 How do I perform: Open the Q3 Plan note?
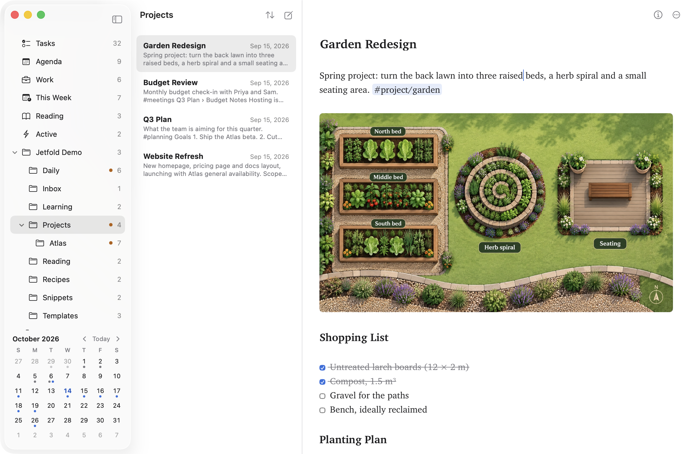[x=216, y=128]
